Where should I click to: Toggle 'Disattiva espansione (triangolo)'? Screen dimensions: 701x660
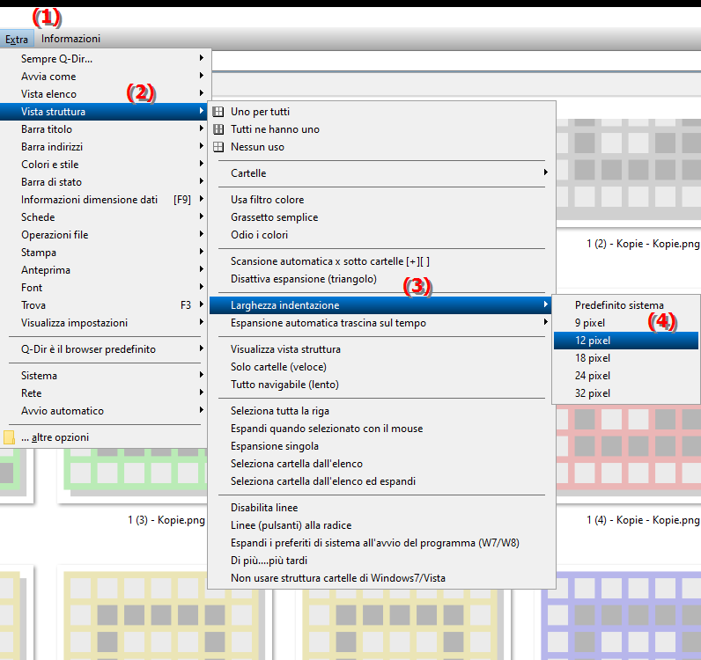(x=381, y=279)
